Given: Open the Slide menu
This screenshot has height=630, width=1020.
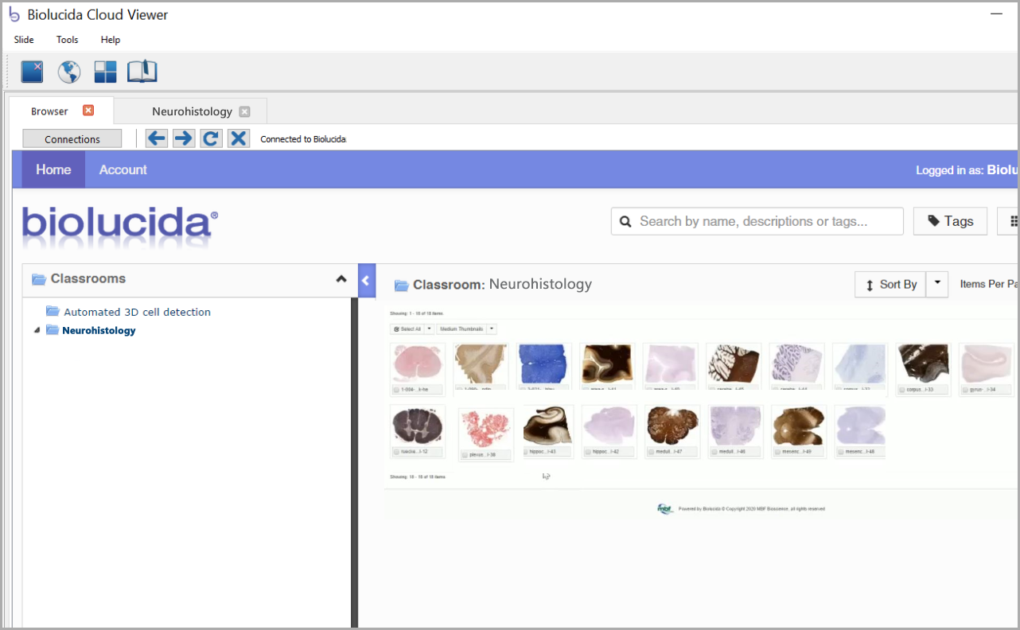Looking at the screenshot, I should 24,40.
